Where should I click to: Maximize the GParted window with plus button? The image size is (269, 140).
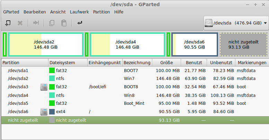[255, 4]
